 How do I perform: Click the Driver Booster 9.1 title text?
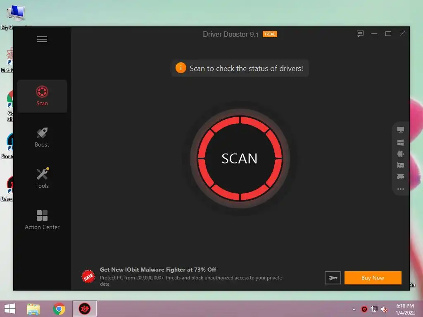(x=231, y=34)
